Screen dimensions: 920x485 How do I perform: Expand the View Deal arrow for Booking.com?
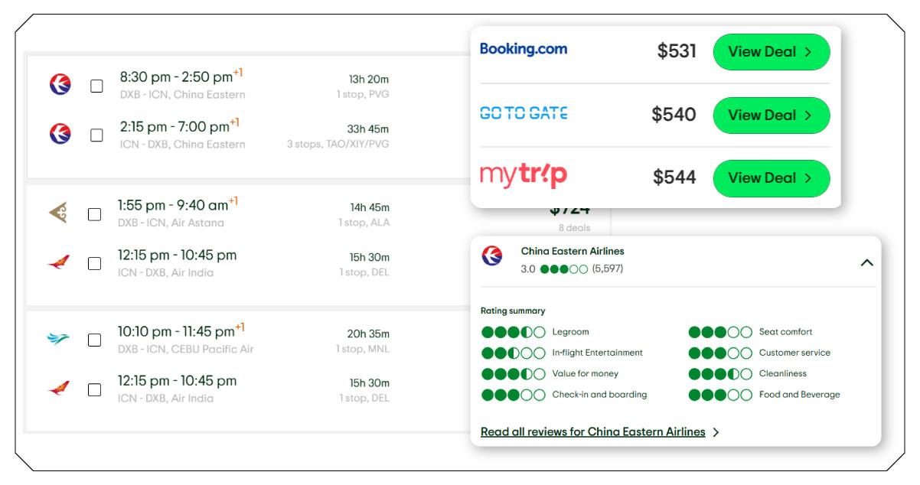coord(809,52)
